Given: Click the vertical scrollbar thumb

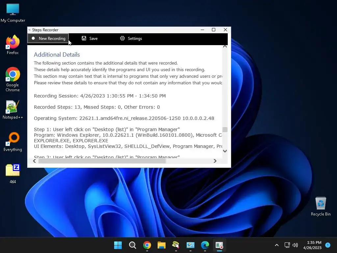Looking at the screenshot, I should coord(225,129).
